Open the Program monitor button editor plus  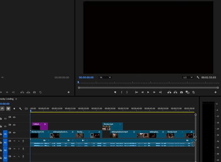[x=215, y=92]
